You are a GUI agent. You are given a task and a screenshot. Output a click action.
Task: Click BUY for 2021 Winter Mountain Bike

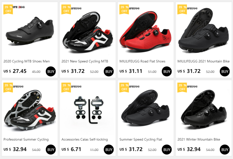[224, 150]
